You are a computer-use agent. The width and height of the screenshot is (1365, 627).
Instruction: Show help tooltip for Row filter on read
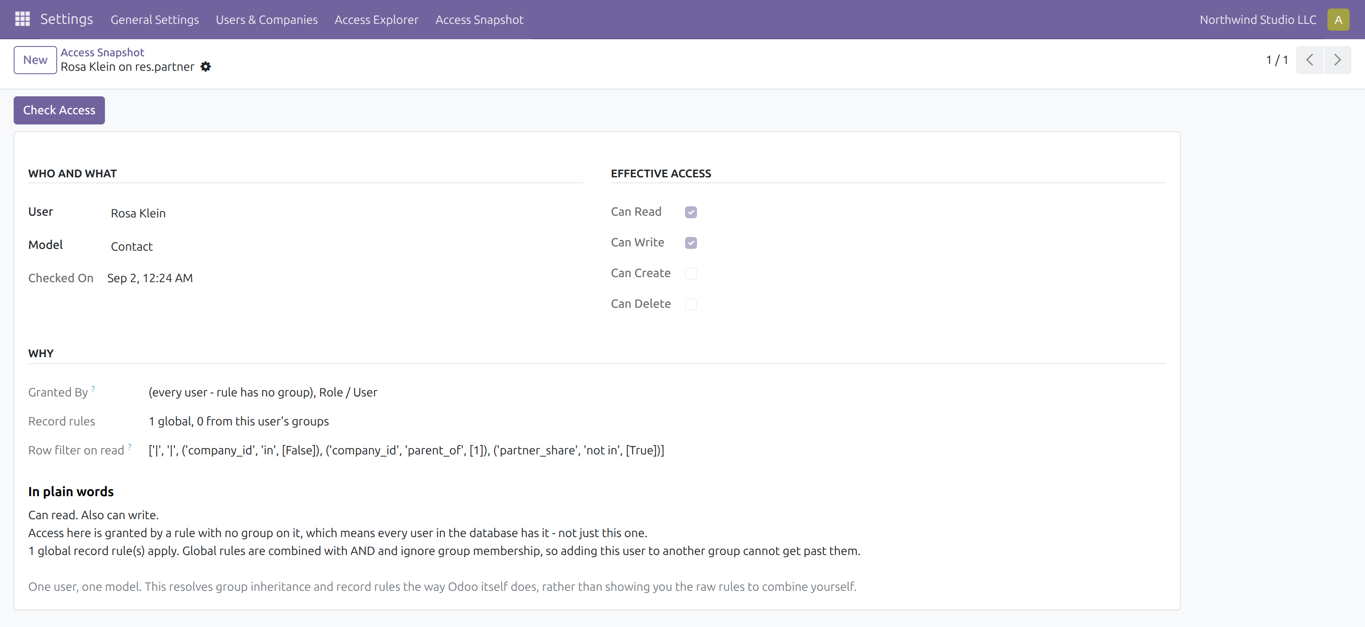click(x=129, y=446)
